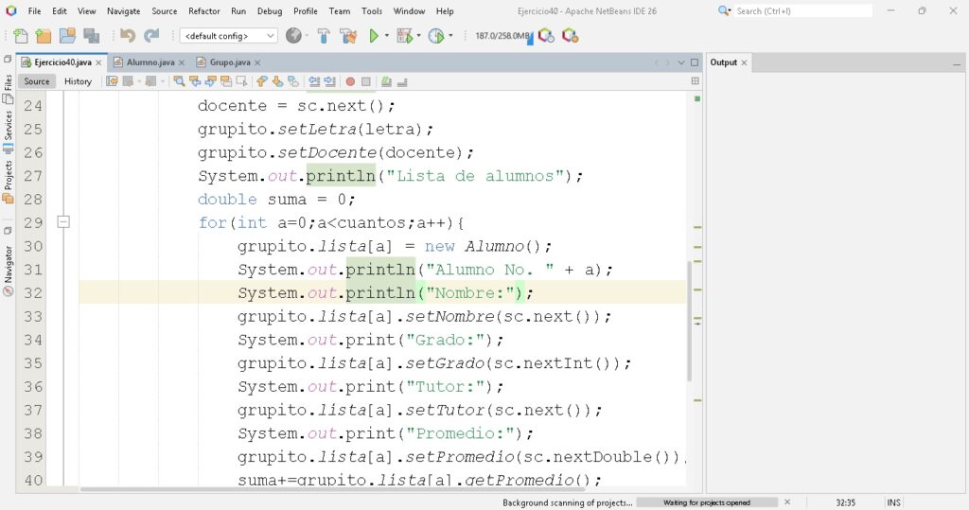
Task: Click the Uncomment lines icon
Action: [401, 81]
